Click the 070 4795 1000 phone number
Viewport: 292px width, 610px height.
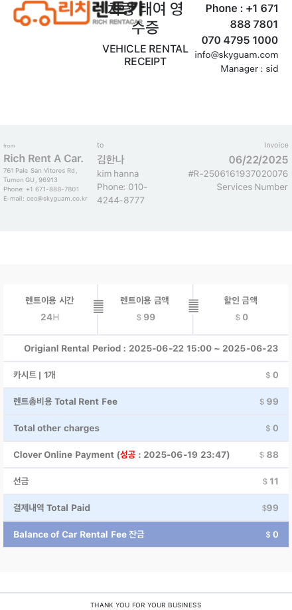click(x=240, y=40)
